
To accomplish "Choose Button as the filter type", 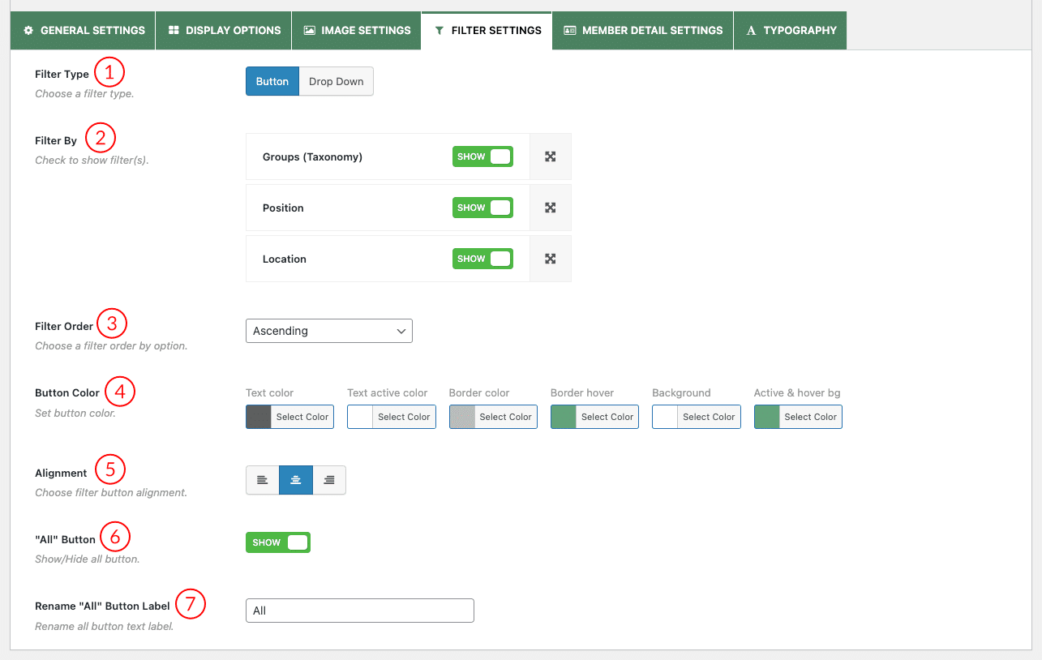I will tap(272, 81).
